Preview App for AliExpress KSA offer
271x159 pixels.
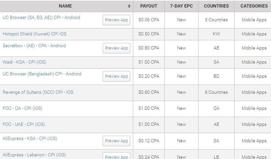point(117,141)
